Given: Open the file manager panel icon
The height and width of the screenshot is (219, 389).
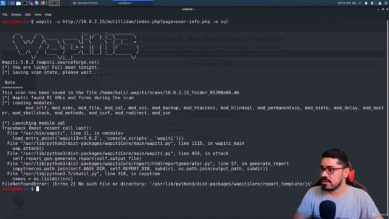Looking at the screenshot, I should coord(18,3).
